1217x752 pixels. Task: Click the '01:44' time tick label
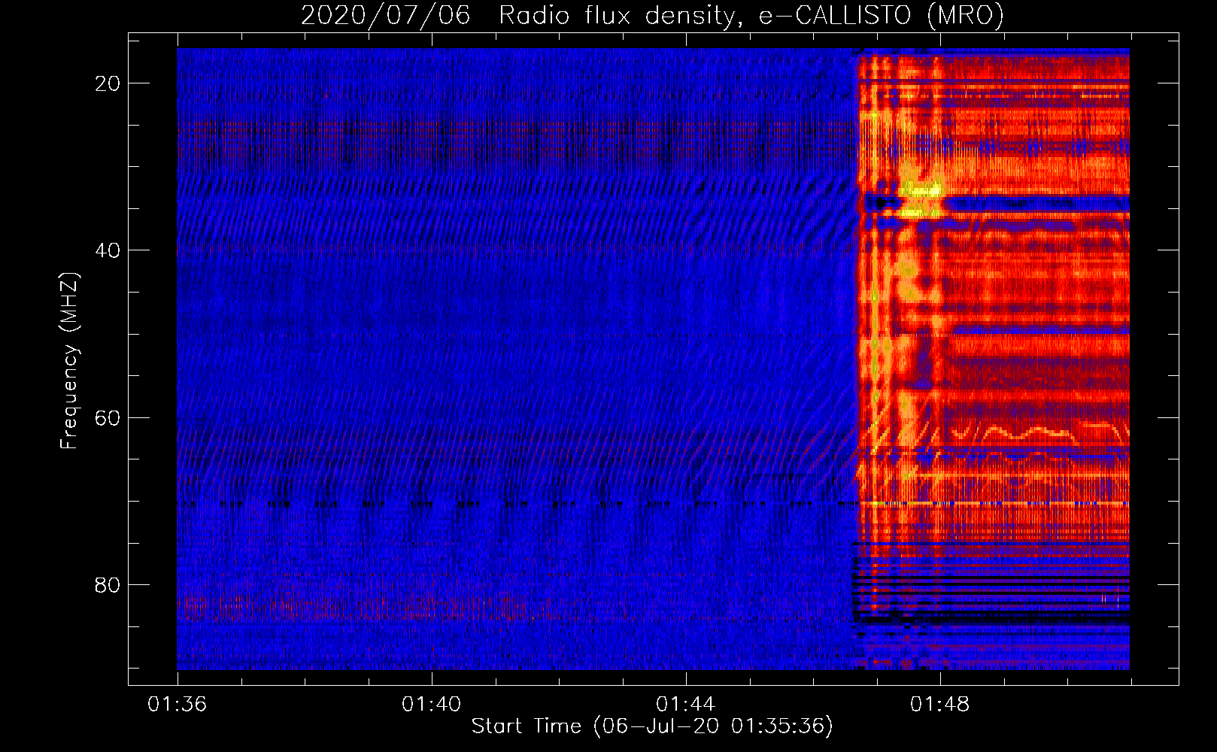click(686, 705)
